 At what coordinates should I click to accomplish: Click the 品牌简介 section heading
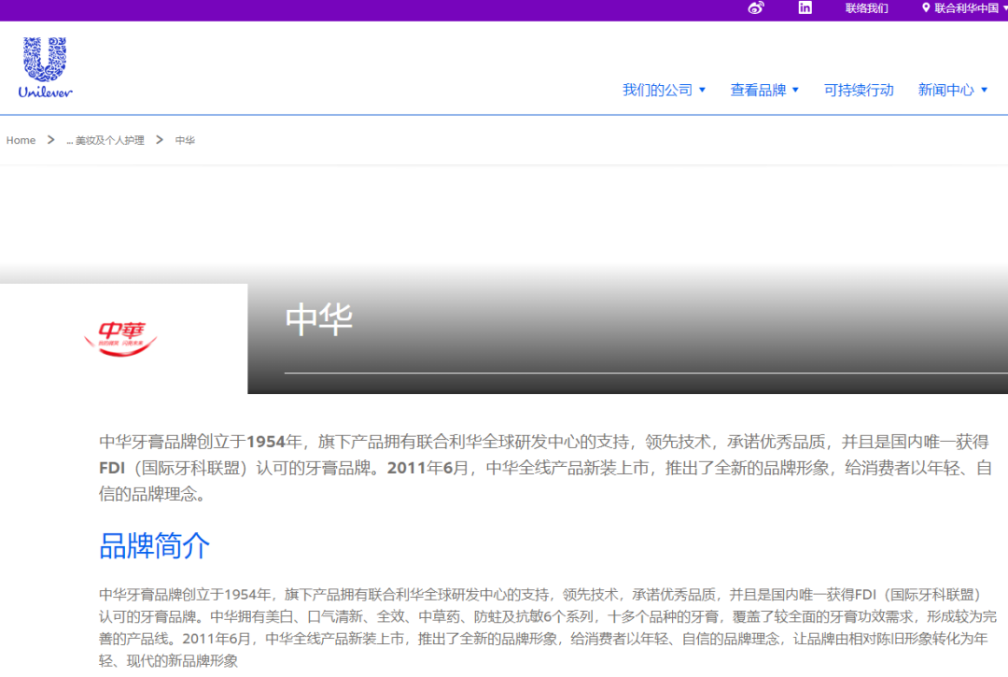(x=154, y=546)
